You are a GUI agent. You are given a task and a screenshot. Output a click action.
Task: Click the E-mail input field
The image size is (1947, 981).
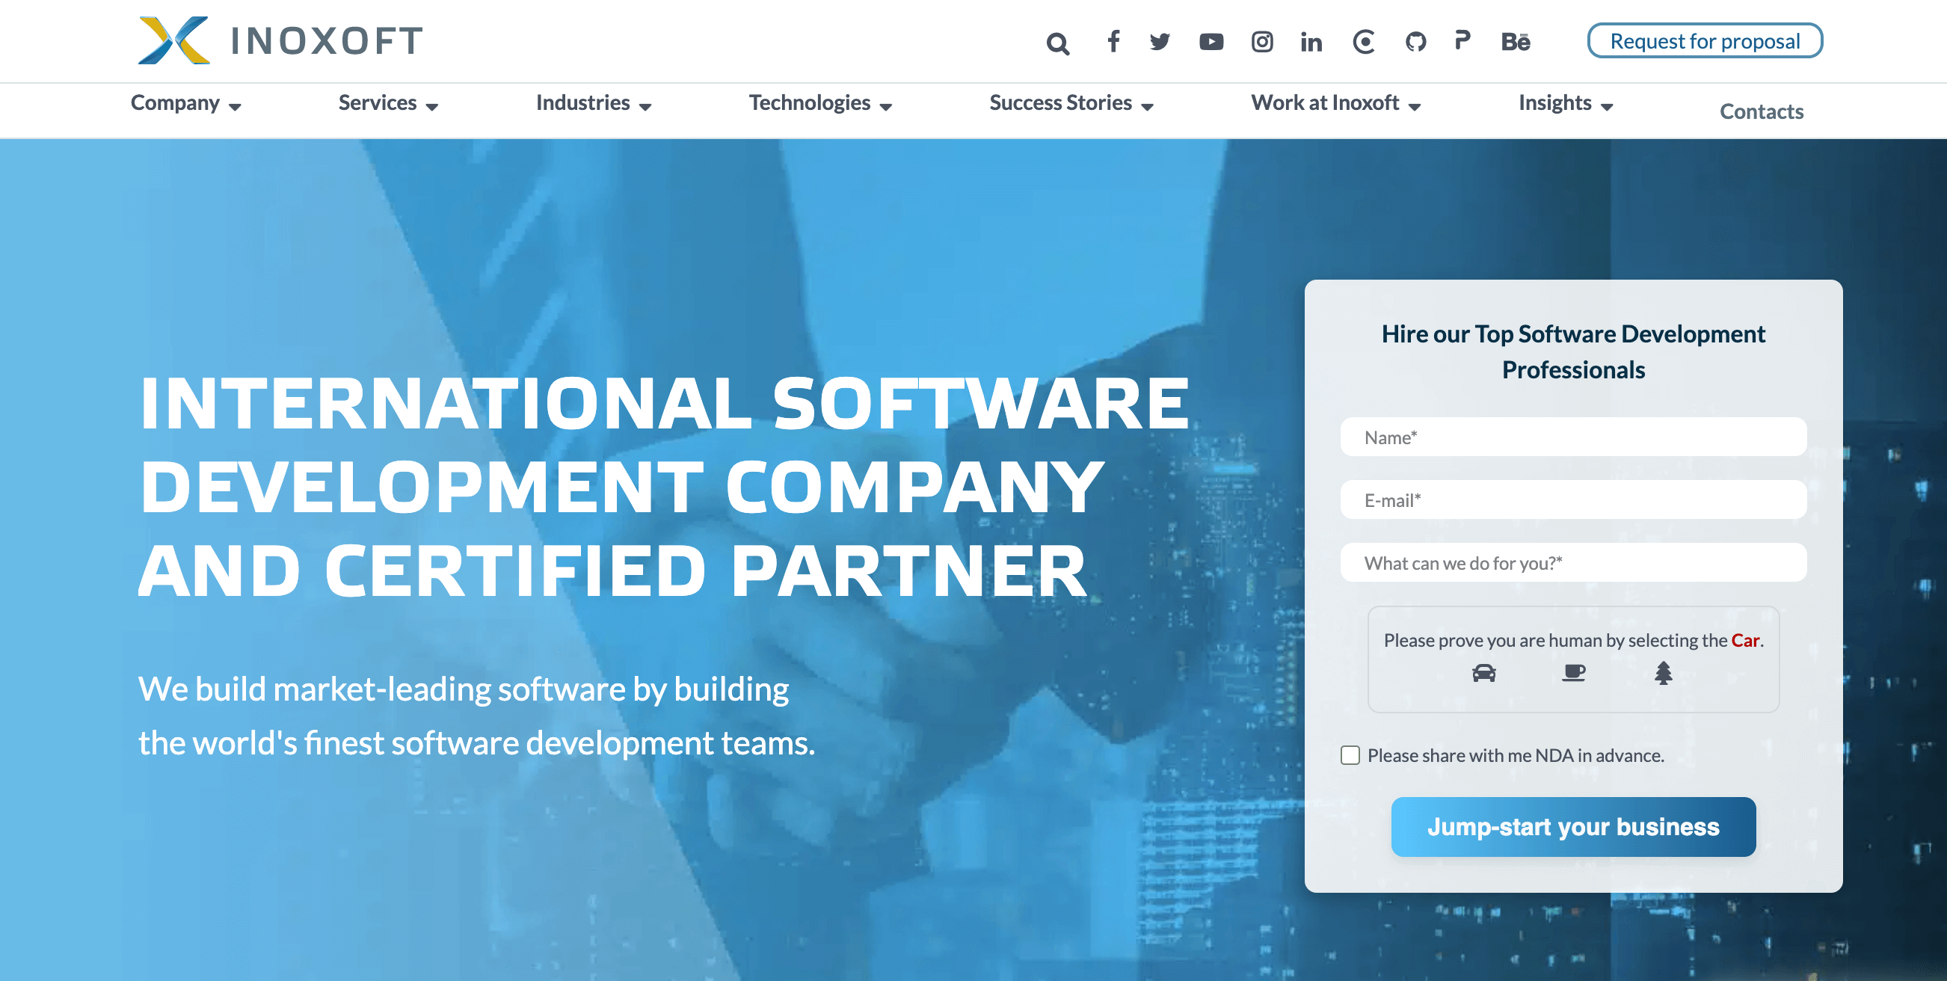(1575, 499)
